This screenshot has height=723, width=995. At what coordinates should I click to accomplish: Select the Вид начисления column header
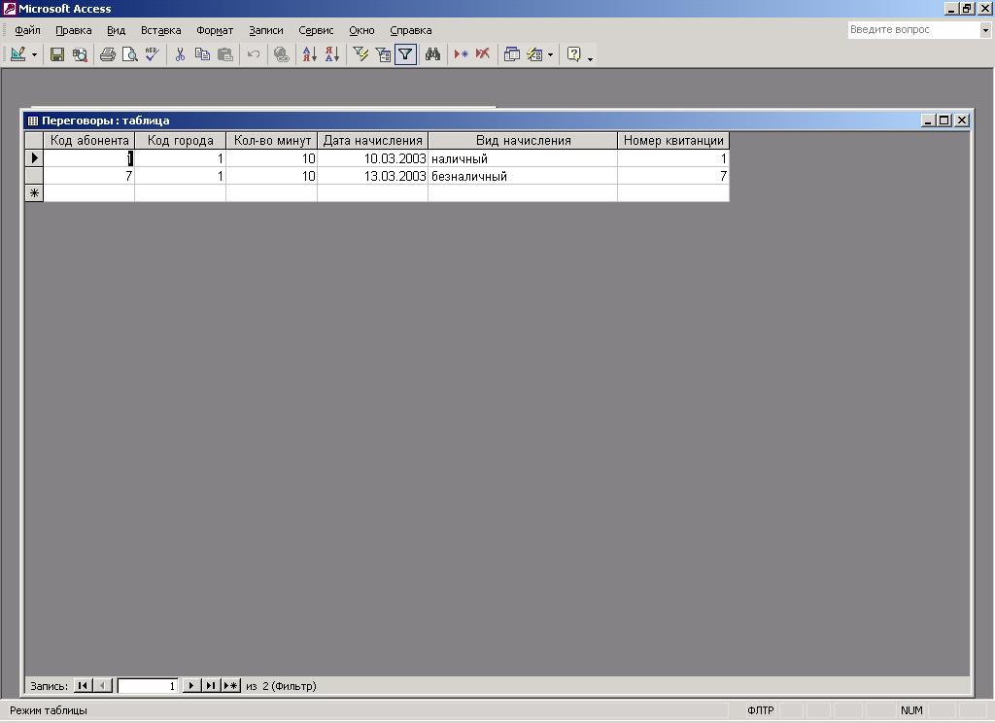(524, 140)
